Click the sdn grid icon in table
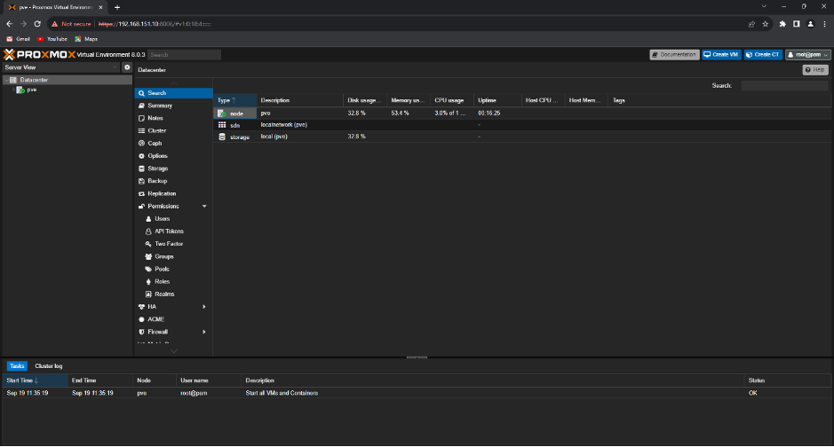 coord(222,125)
